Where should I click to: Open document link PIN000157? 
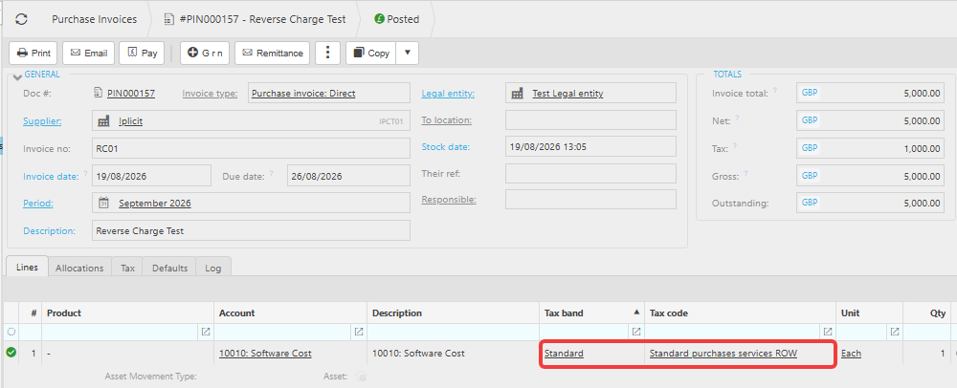131,94
